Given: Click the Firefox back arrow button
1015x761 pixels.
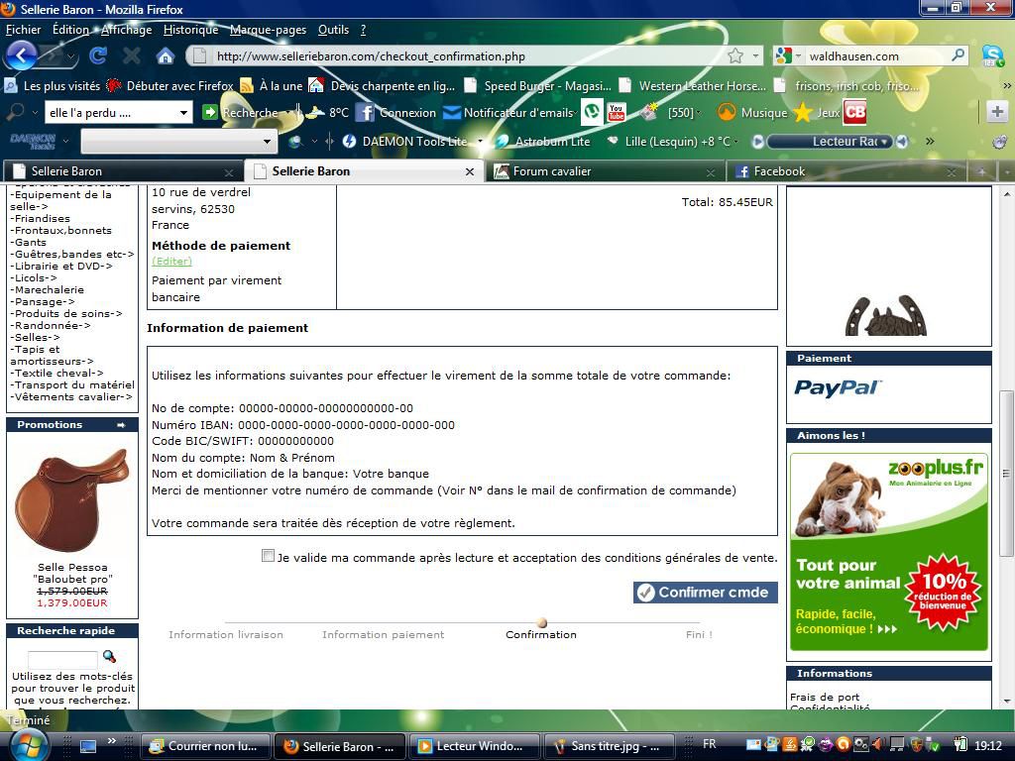Looking at the screenshot, I should [x=22, y=55].
